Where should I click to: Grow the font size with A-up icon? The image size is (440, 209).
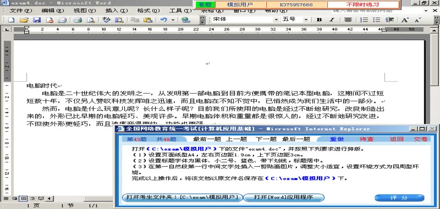click(405, 20)
